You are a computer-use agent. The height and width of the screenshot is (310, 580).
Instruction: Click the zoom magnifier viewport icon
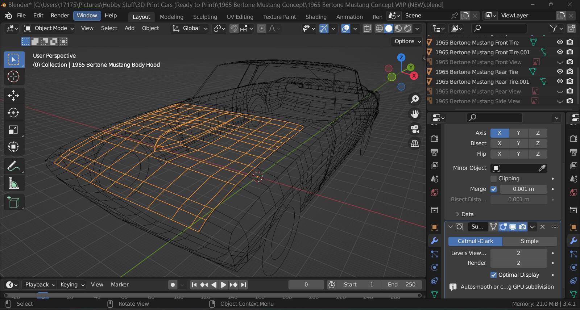point(414,99)
